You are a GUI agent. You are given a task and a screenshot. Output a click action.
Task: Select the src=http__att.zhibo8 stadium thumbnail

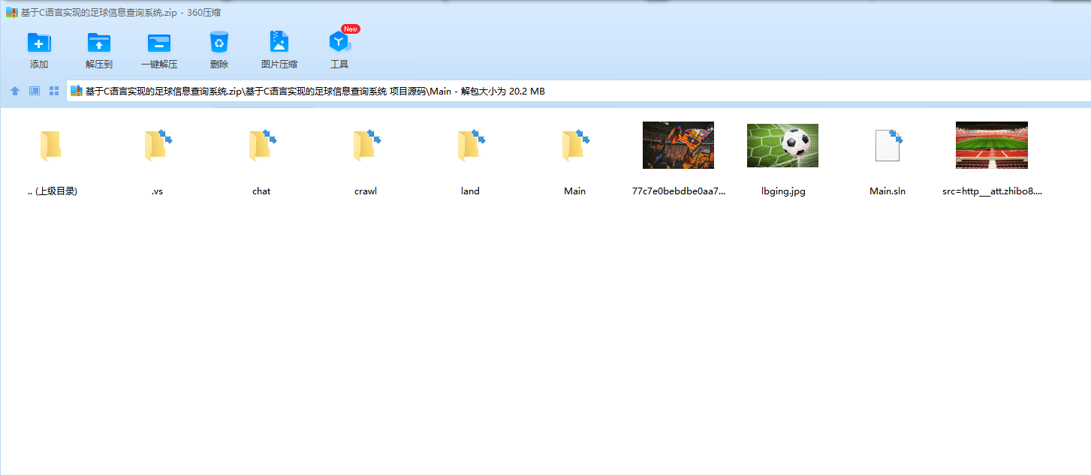pos(992,146)
